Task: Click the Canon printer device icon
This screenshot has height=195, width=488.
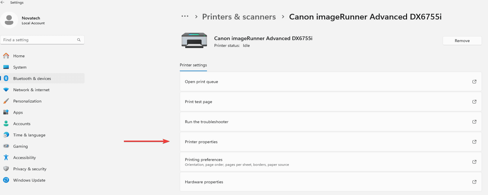Action: pyautogui.click(x=194, y=40)
